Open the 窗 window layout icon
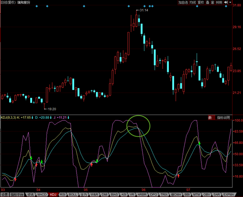Viewport: 243px width, 197px height. coord(213,3)
